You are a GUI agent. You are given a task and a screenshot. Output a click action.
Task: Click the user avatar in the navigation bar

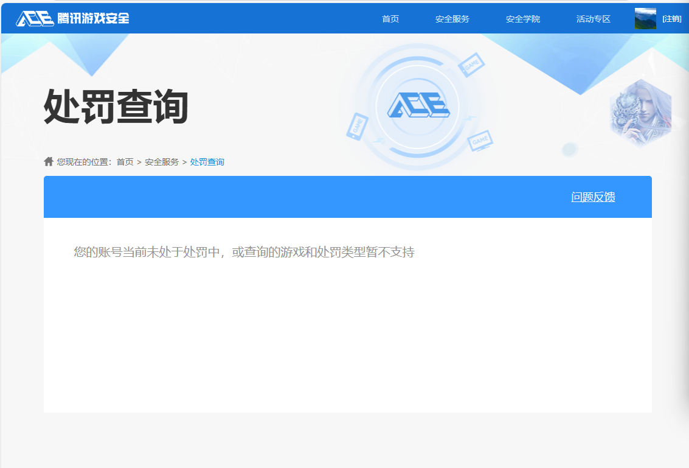645,18
